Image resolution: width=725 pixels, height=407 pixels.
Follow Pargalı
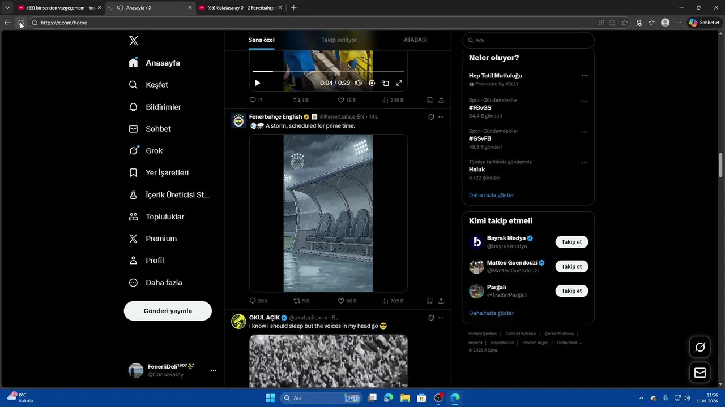point(572,291)
